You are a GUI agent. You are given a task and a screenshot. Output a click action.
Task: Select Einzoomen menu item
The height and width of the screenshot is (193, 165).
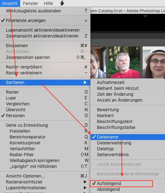(45, 46)
